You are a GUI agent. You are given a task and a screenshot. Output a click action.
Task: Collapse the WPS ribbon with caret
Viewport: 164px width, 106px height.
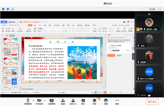point(134,25)
